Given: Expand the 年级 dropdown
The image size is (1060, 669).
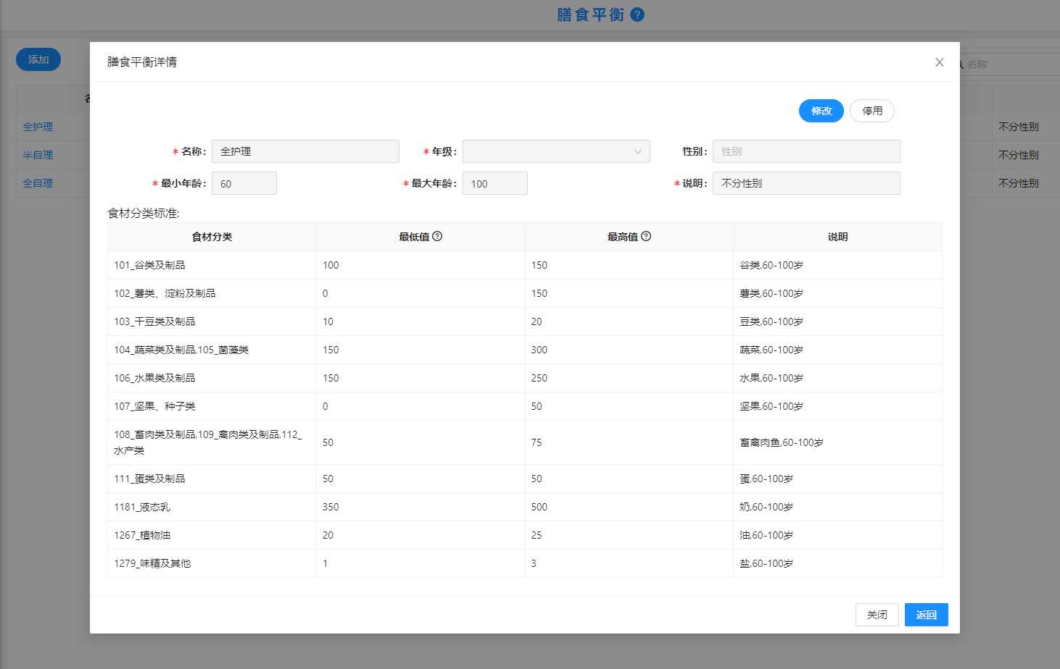Looking at the screenshot, I should coord(556,151).
